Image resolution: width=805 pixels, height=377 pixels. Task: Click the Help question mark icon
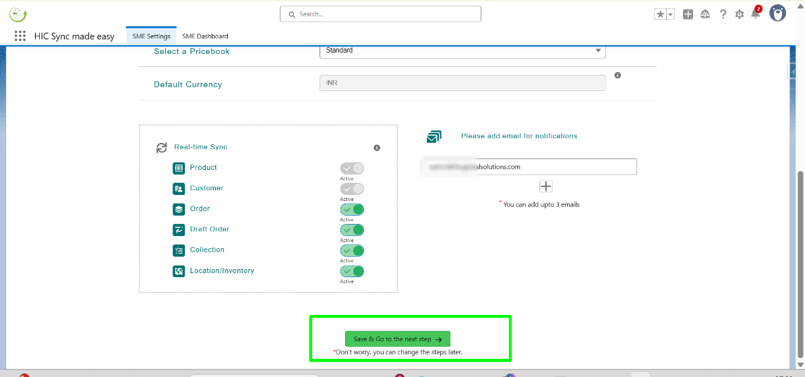[723, 14]
